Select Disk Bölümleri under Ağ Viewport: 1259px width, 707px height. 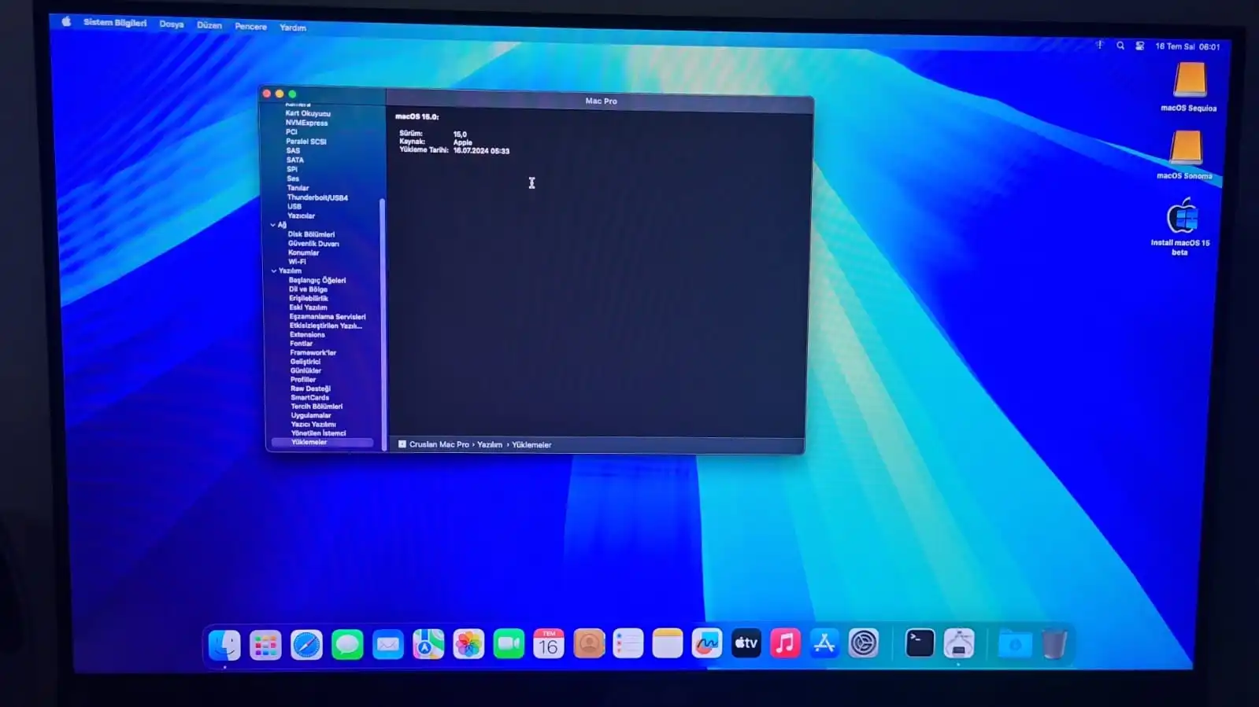[312, 234]
